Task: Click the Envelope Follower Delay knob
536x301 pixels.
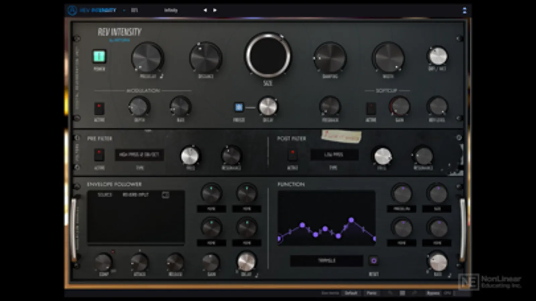Action: (246, 262)
